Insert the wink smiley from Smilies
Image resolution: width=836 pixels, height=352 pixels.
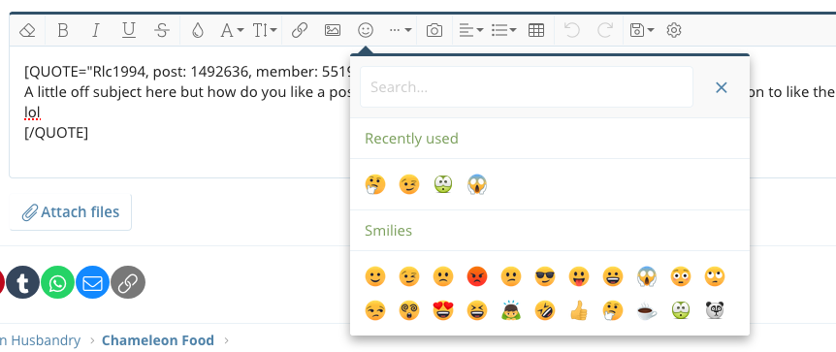click(x=409, y=276)
